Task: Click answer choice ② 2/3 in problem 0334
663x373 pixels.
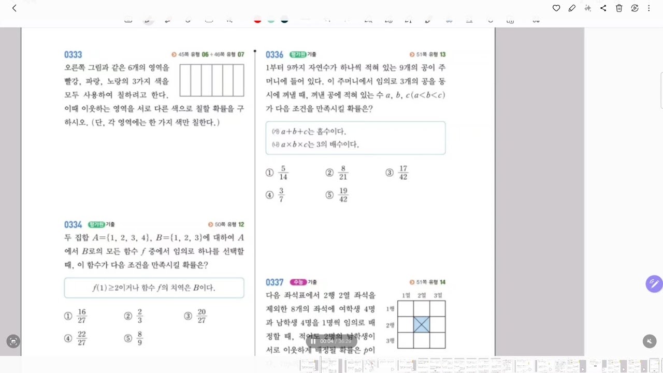Action: (x=134, y=316)
